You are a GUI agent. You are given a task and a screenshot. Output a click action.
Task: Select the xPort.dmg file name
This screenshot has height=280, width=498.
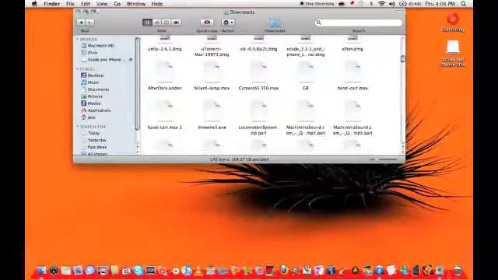(x=352, y=49)
